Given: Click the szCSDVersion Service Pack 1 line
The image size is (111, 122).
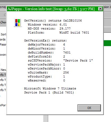Looking at the screenshot, I should click(x=60, y=60).
